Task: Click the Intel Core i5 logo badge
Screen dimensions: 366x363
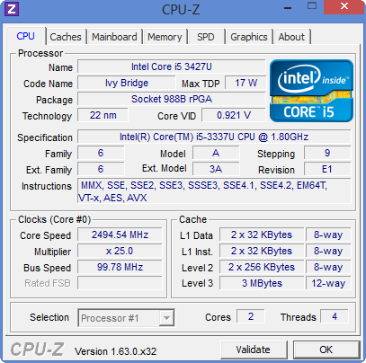Action: 311,91
